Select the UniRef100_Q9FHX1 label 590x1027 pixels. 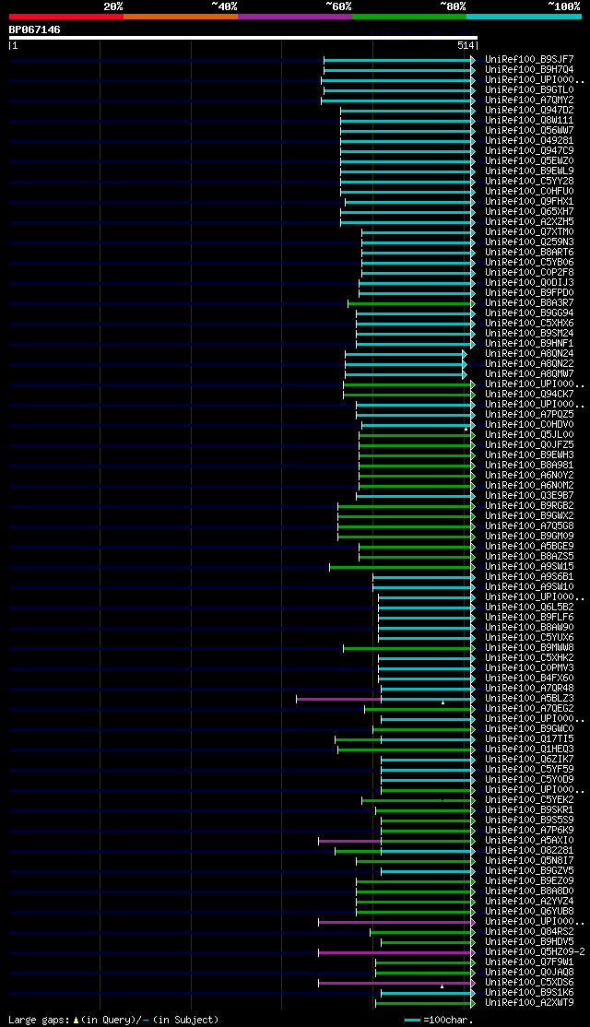(x=530, y=202)
